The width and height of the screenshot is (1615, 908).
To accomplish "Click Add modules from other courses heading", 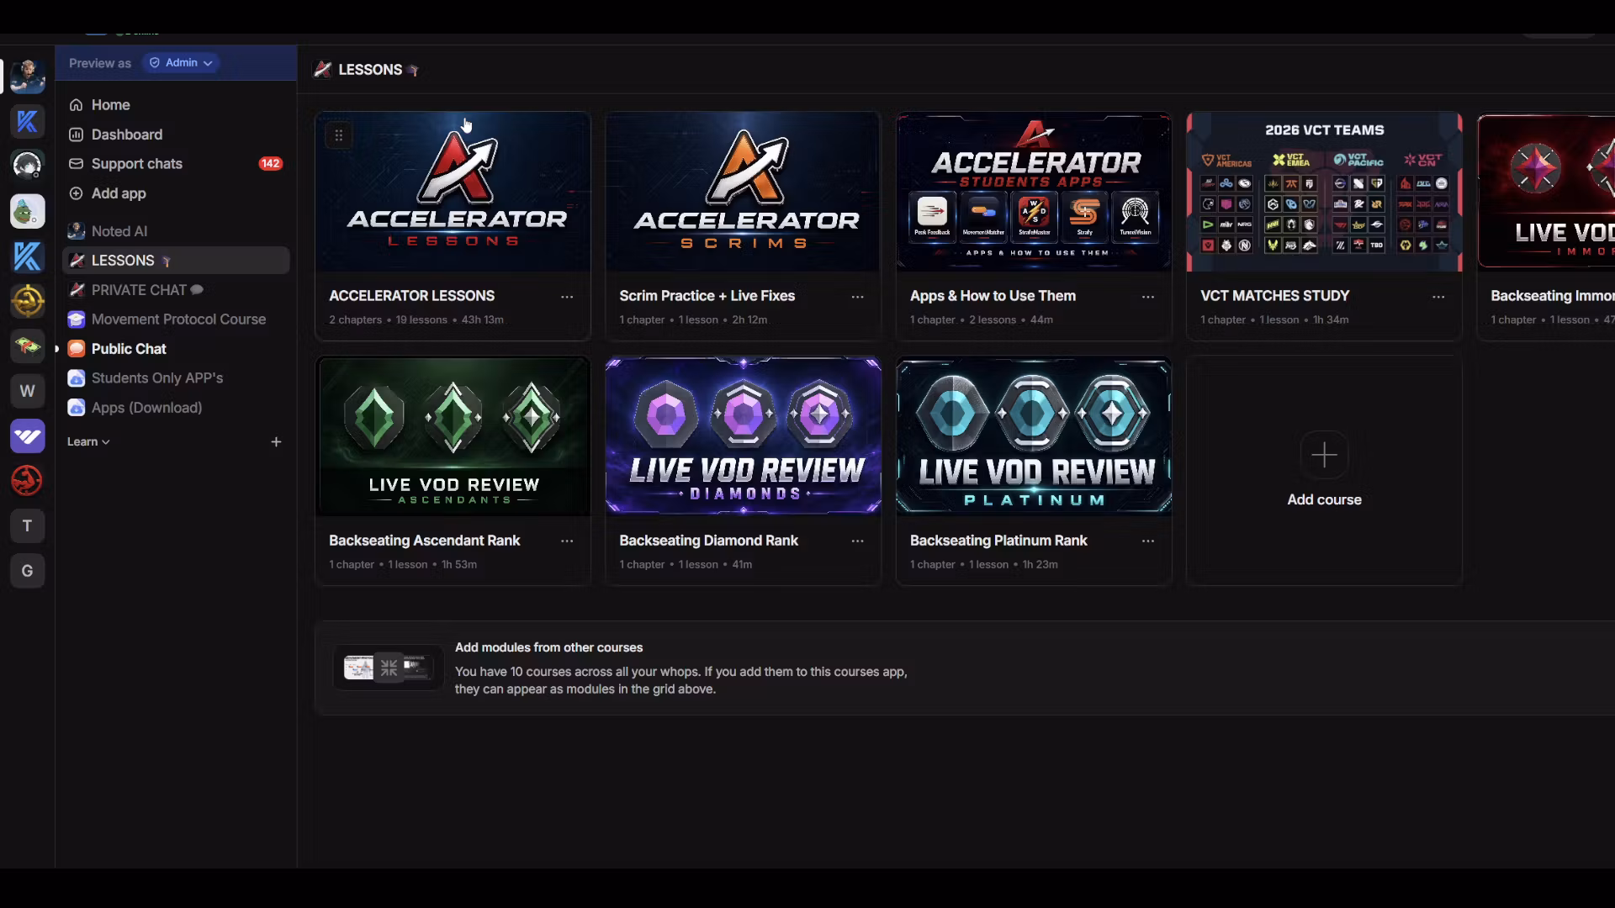I will 548,647.
